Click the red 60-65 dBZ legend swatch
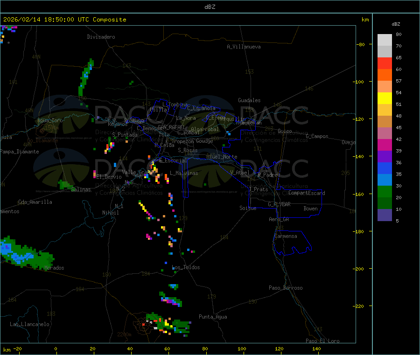420x355 pixels. click(x=385, y=63)
